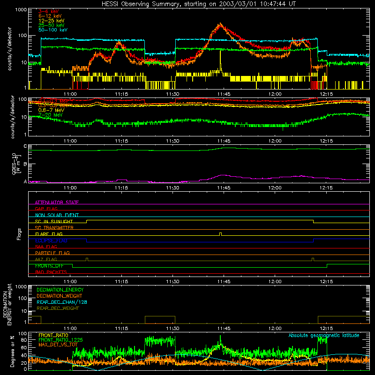Click the FRONT_RATIO_1225 legend label
375x375 pixels.
60,340
